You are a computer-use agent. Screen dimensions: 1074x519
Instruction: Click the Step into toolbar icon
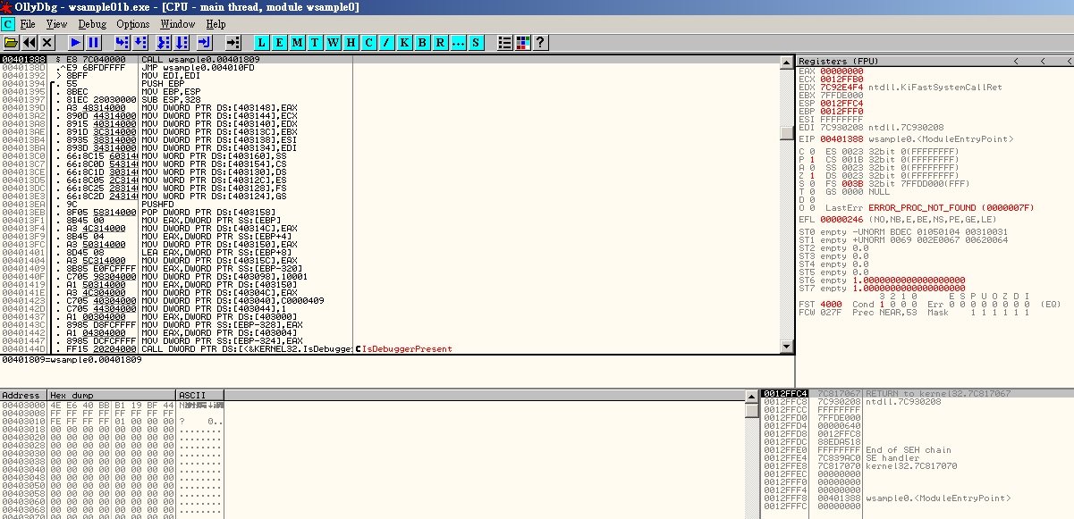coord(122,42)
